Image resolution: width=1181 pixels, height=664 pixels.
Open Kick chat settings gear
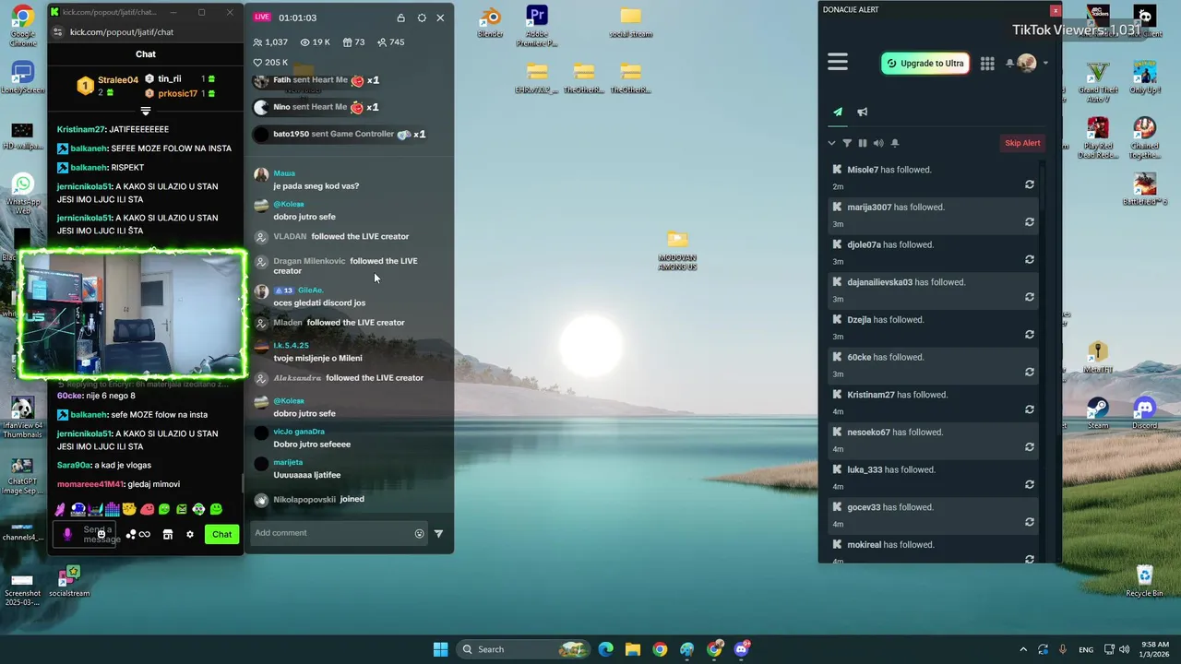pyautogui.click(x=190, y=534)
